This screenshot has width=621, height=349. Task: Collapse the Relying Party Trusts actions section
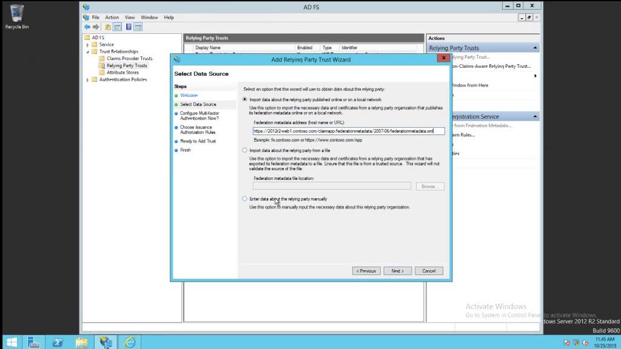pyautogui.click(x=535, y=48)
